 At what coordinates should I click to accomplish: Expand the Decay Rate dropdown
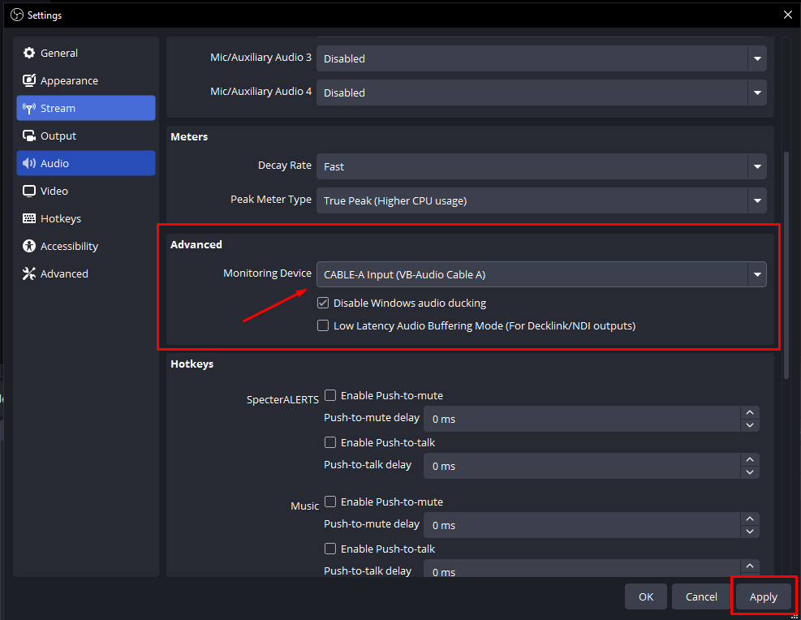tap(540, 166)
